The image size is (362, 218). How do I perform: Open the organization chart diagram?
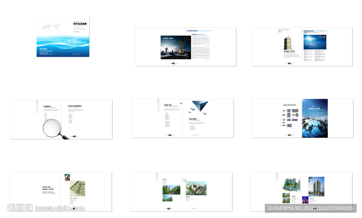click(290, 118)
